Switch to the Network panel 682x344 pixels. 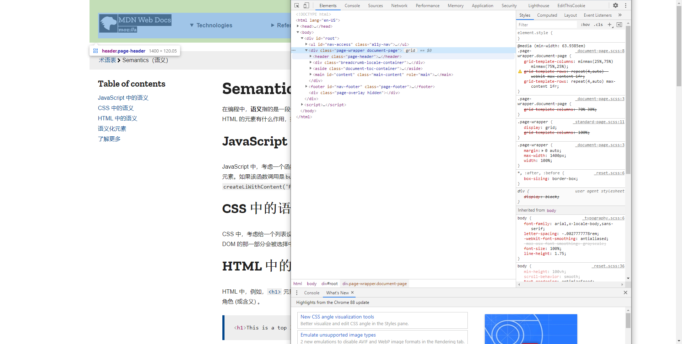click(399, 5)
